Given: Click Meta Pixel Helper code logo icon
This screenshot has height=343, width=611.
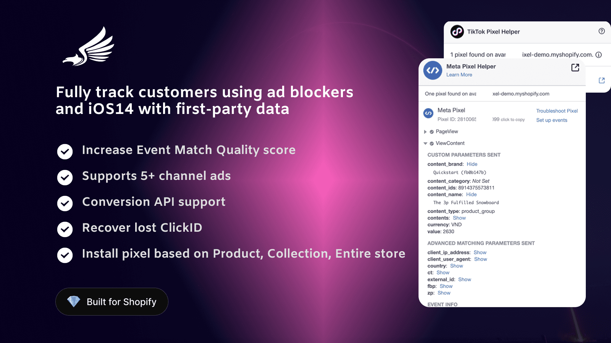Looking at the screenshot, I should (433, 70).
